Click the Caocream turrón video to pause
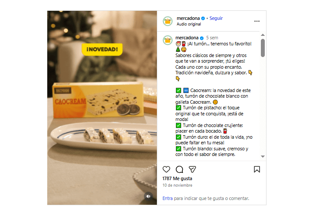325x216 pixels. 102,108
